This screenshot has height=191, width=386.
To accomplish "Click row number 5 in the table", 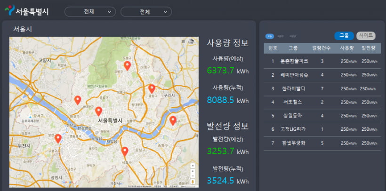I will 273,116.
